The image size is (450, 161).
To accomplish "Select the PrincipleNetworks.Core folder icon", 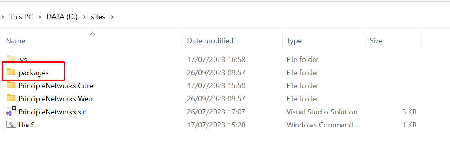I will [x=11, y=85].
